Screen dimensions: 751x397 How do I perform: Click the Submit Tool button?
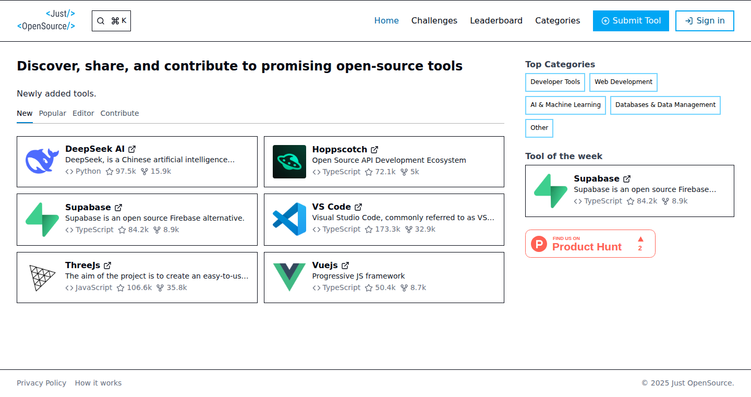point(631,21)
